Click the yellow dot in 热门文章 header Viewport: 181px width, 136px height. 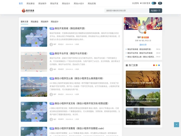(156, 65)
